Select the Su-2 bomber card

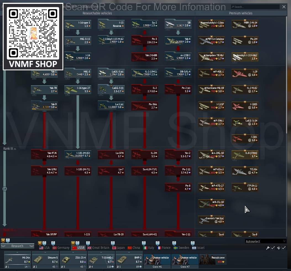145,24
